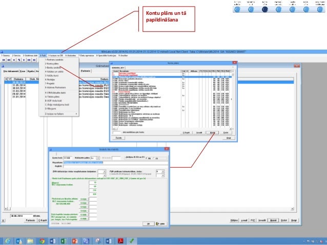The width and height of the screenshot is (327, 245).
Task: Open Adobe Reader PDF icon in taskbar
Action: click(120, 241)
